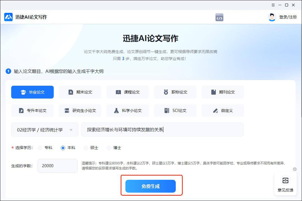Click the 迅捷AI logo icon
Screen dimensions: 302x201
(8, 17)
